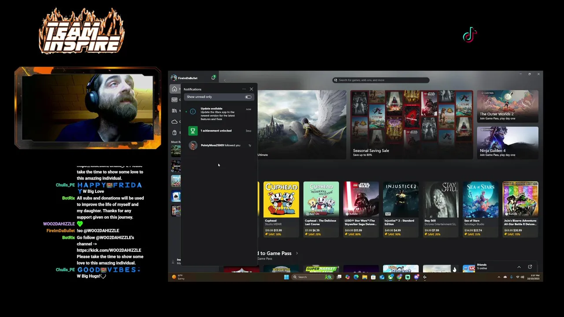Select the Sea of Stars card

coord(480,209)
